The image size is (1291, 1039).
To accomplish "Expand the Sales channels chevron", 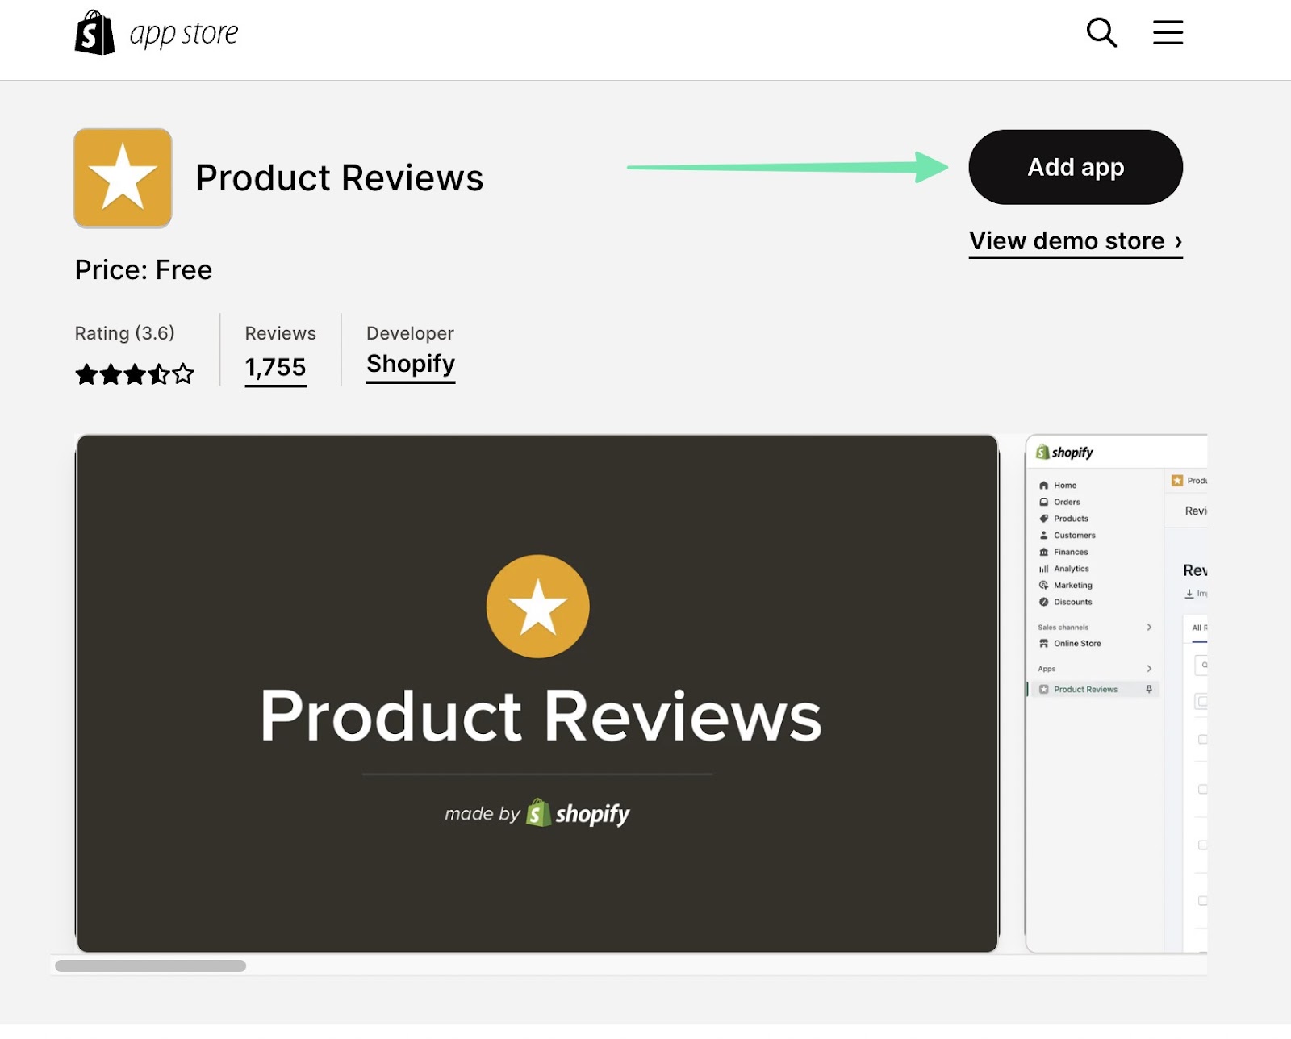I will tap(1149, 628).
